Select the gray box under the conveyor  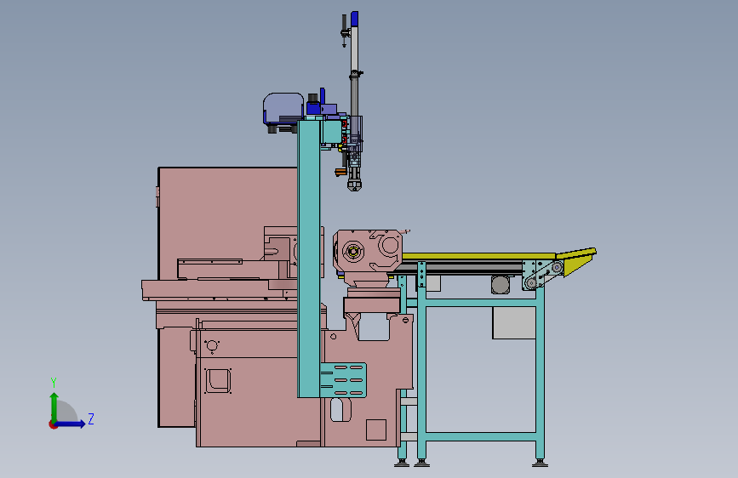tap(514, 322)
